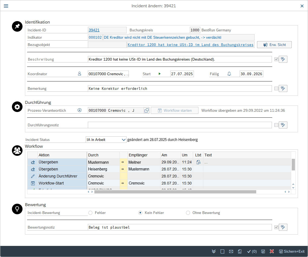
Task: Open the hamburger menu at top left
Action: pyautogui.click(x=6, y=6)
